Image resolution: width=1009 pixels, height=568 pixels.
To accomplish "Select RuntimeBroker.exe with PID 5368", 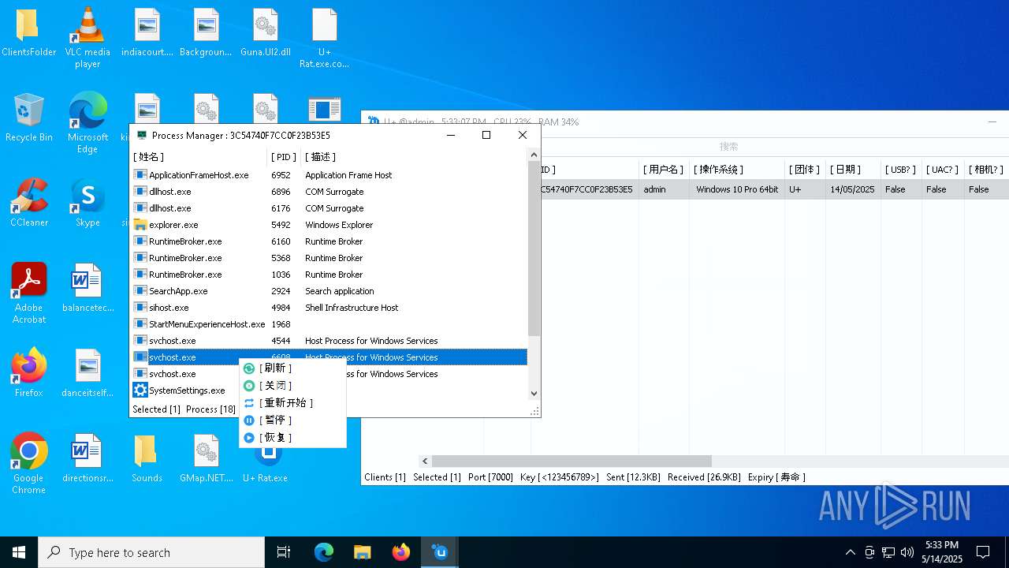I will (x=330, y=258).
